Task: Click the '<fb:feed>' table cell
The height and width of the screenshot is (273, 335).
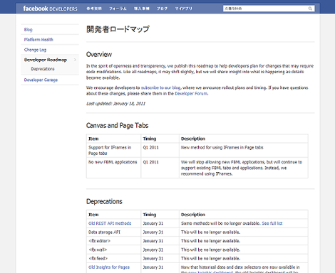Action: tap(113, 259)
